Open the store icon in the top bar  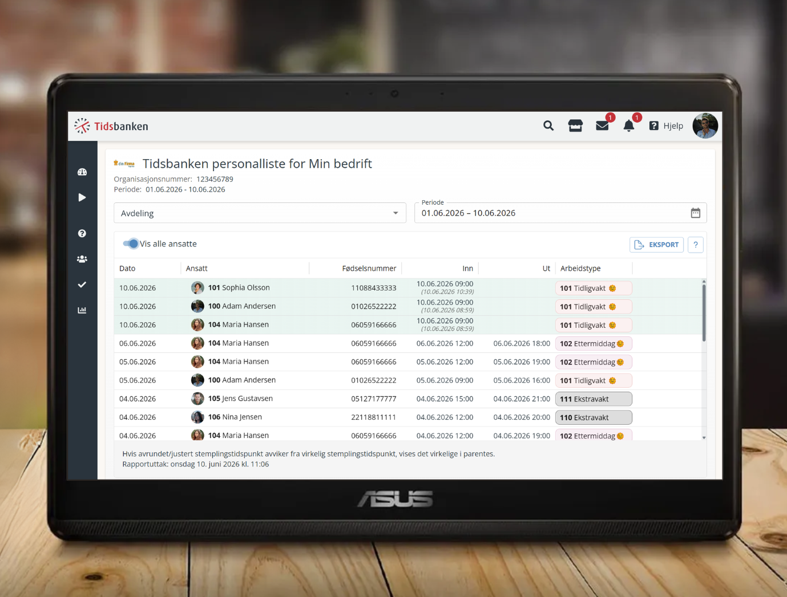(575, 126)
